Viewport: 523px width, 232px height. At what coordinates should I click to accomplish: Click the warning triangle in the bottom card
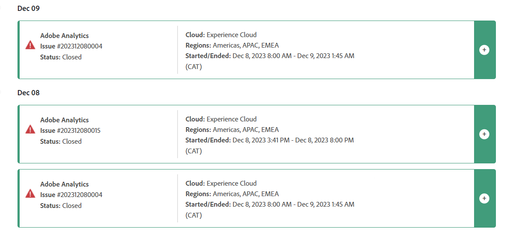[x=30, y=194]
